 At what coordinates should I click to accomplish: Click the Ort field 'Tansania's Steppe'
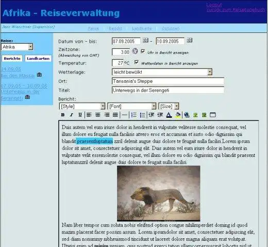(168, 81)
